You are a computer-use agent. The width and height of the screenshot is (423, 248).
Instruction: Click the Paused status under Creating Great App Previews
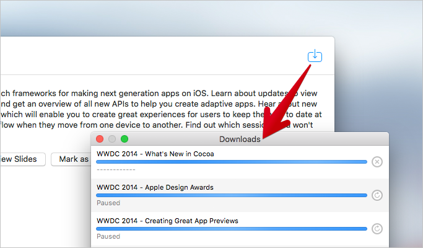pyautogui.click(x=108, y=236)
